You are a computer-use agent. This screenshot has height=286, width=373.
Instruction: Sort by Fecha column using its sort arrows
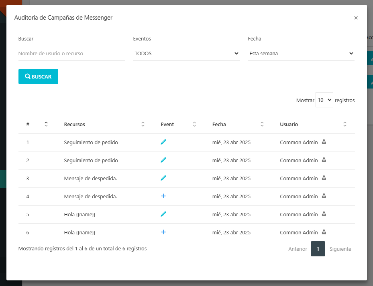262,124
